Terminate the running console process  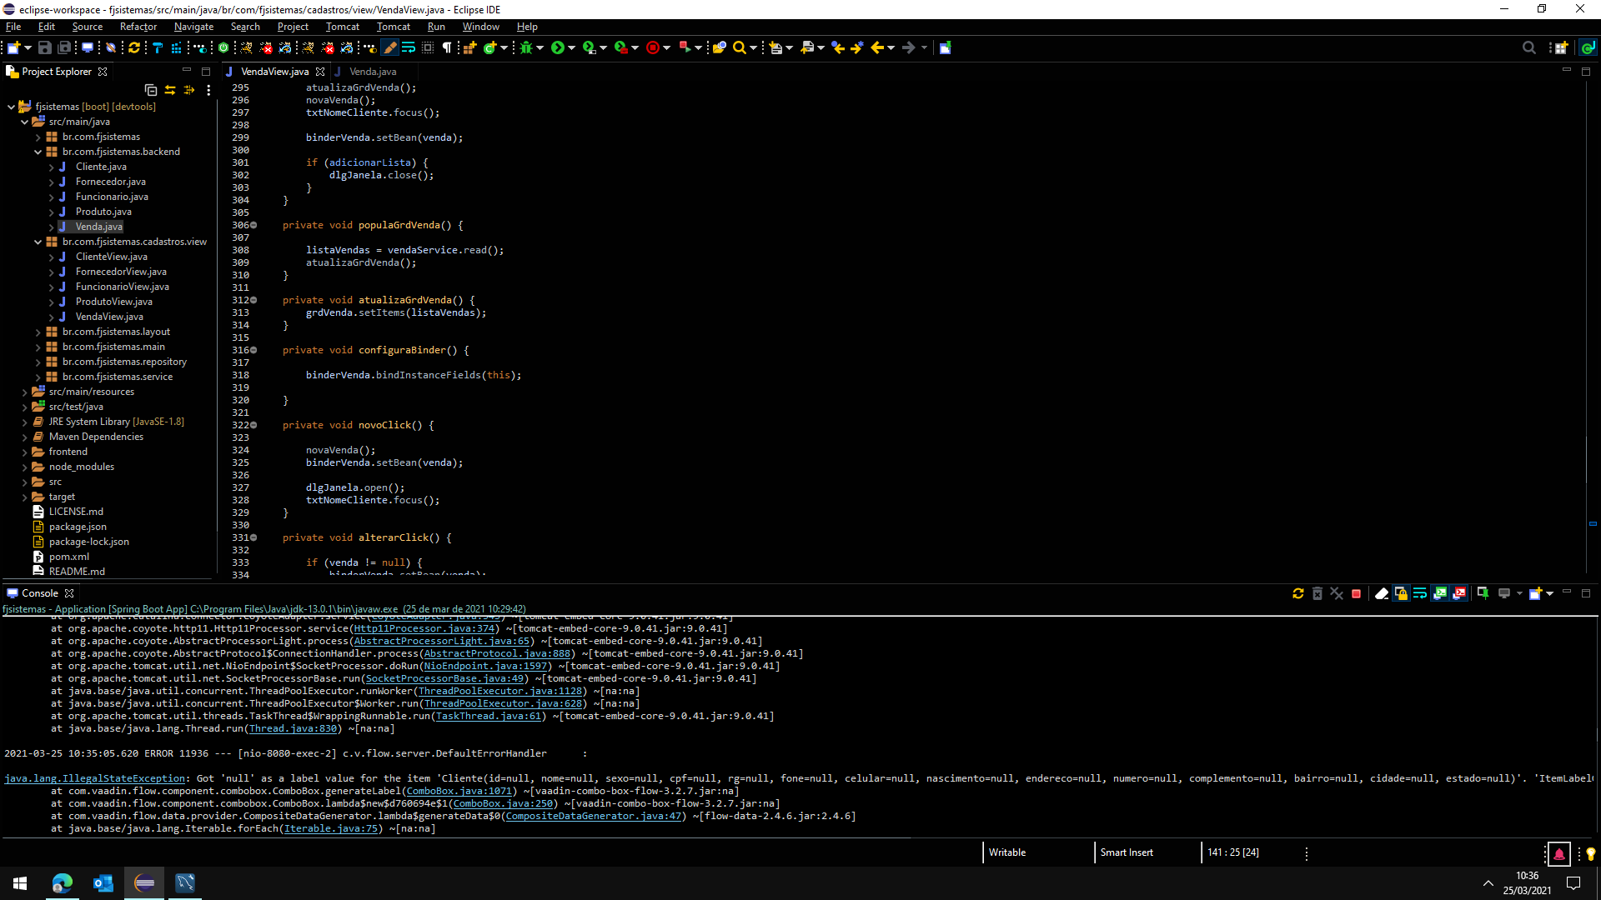tap(1356, 593)
